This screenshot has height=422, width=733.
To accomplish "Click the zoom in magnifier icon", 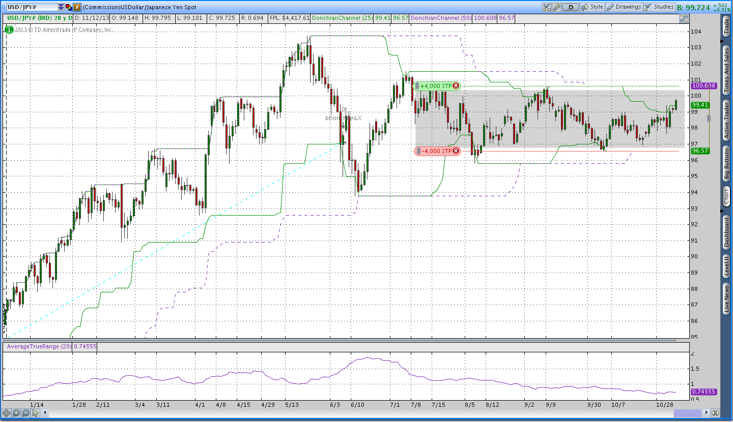I will [16, 413].
